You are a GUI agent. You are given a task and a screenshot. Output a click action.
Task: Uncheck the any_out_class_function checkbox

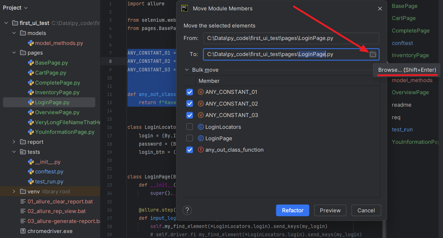pos(190,150)
